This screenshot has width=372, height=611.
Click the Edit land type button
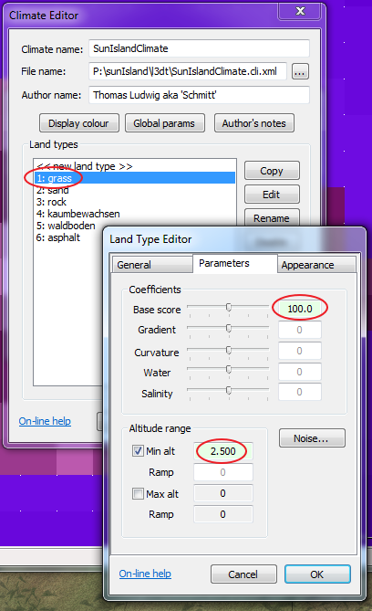[272, 195]
